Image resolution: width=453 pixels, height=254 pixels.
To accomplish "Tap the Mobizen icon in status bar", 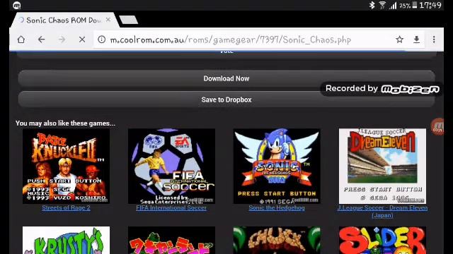I will point(17,5).
